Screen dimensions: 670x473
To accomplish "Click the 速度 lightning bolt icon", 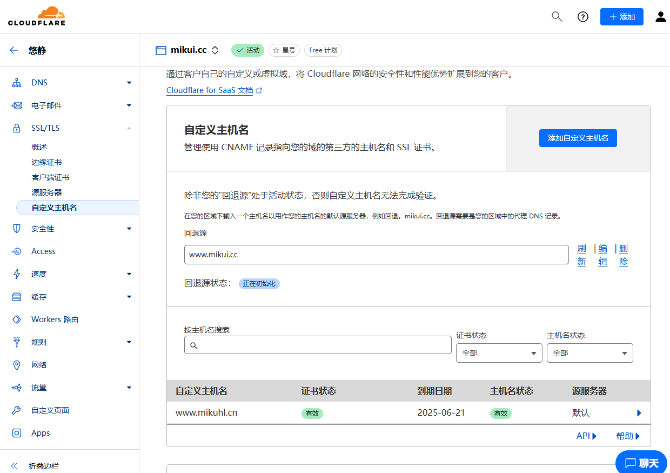I will click(17, 274).
